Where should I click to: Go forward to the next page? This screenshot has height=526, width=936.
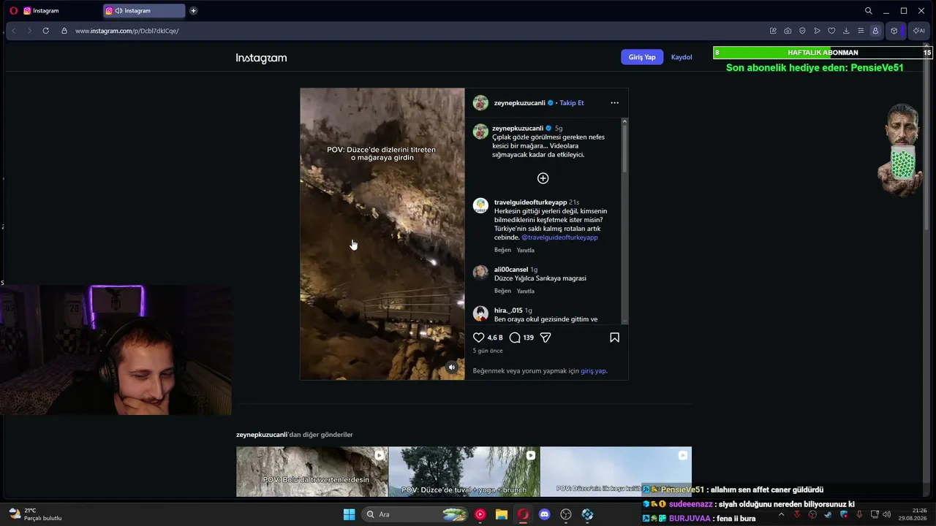tap(29, 31)
